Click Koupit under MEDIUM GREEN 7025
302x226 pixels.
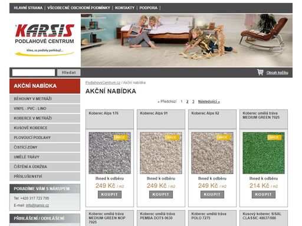click(x=264, y=194)
